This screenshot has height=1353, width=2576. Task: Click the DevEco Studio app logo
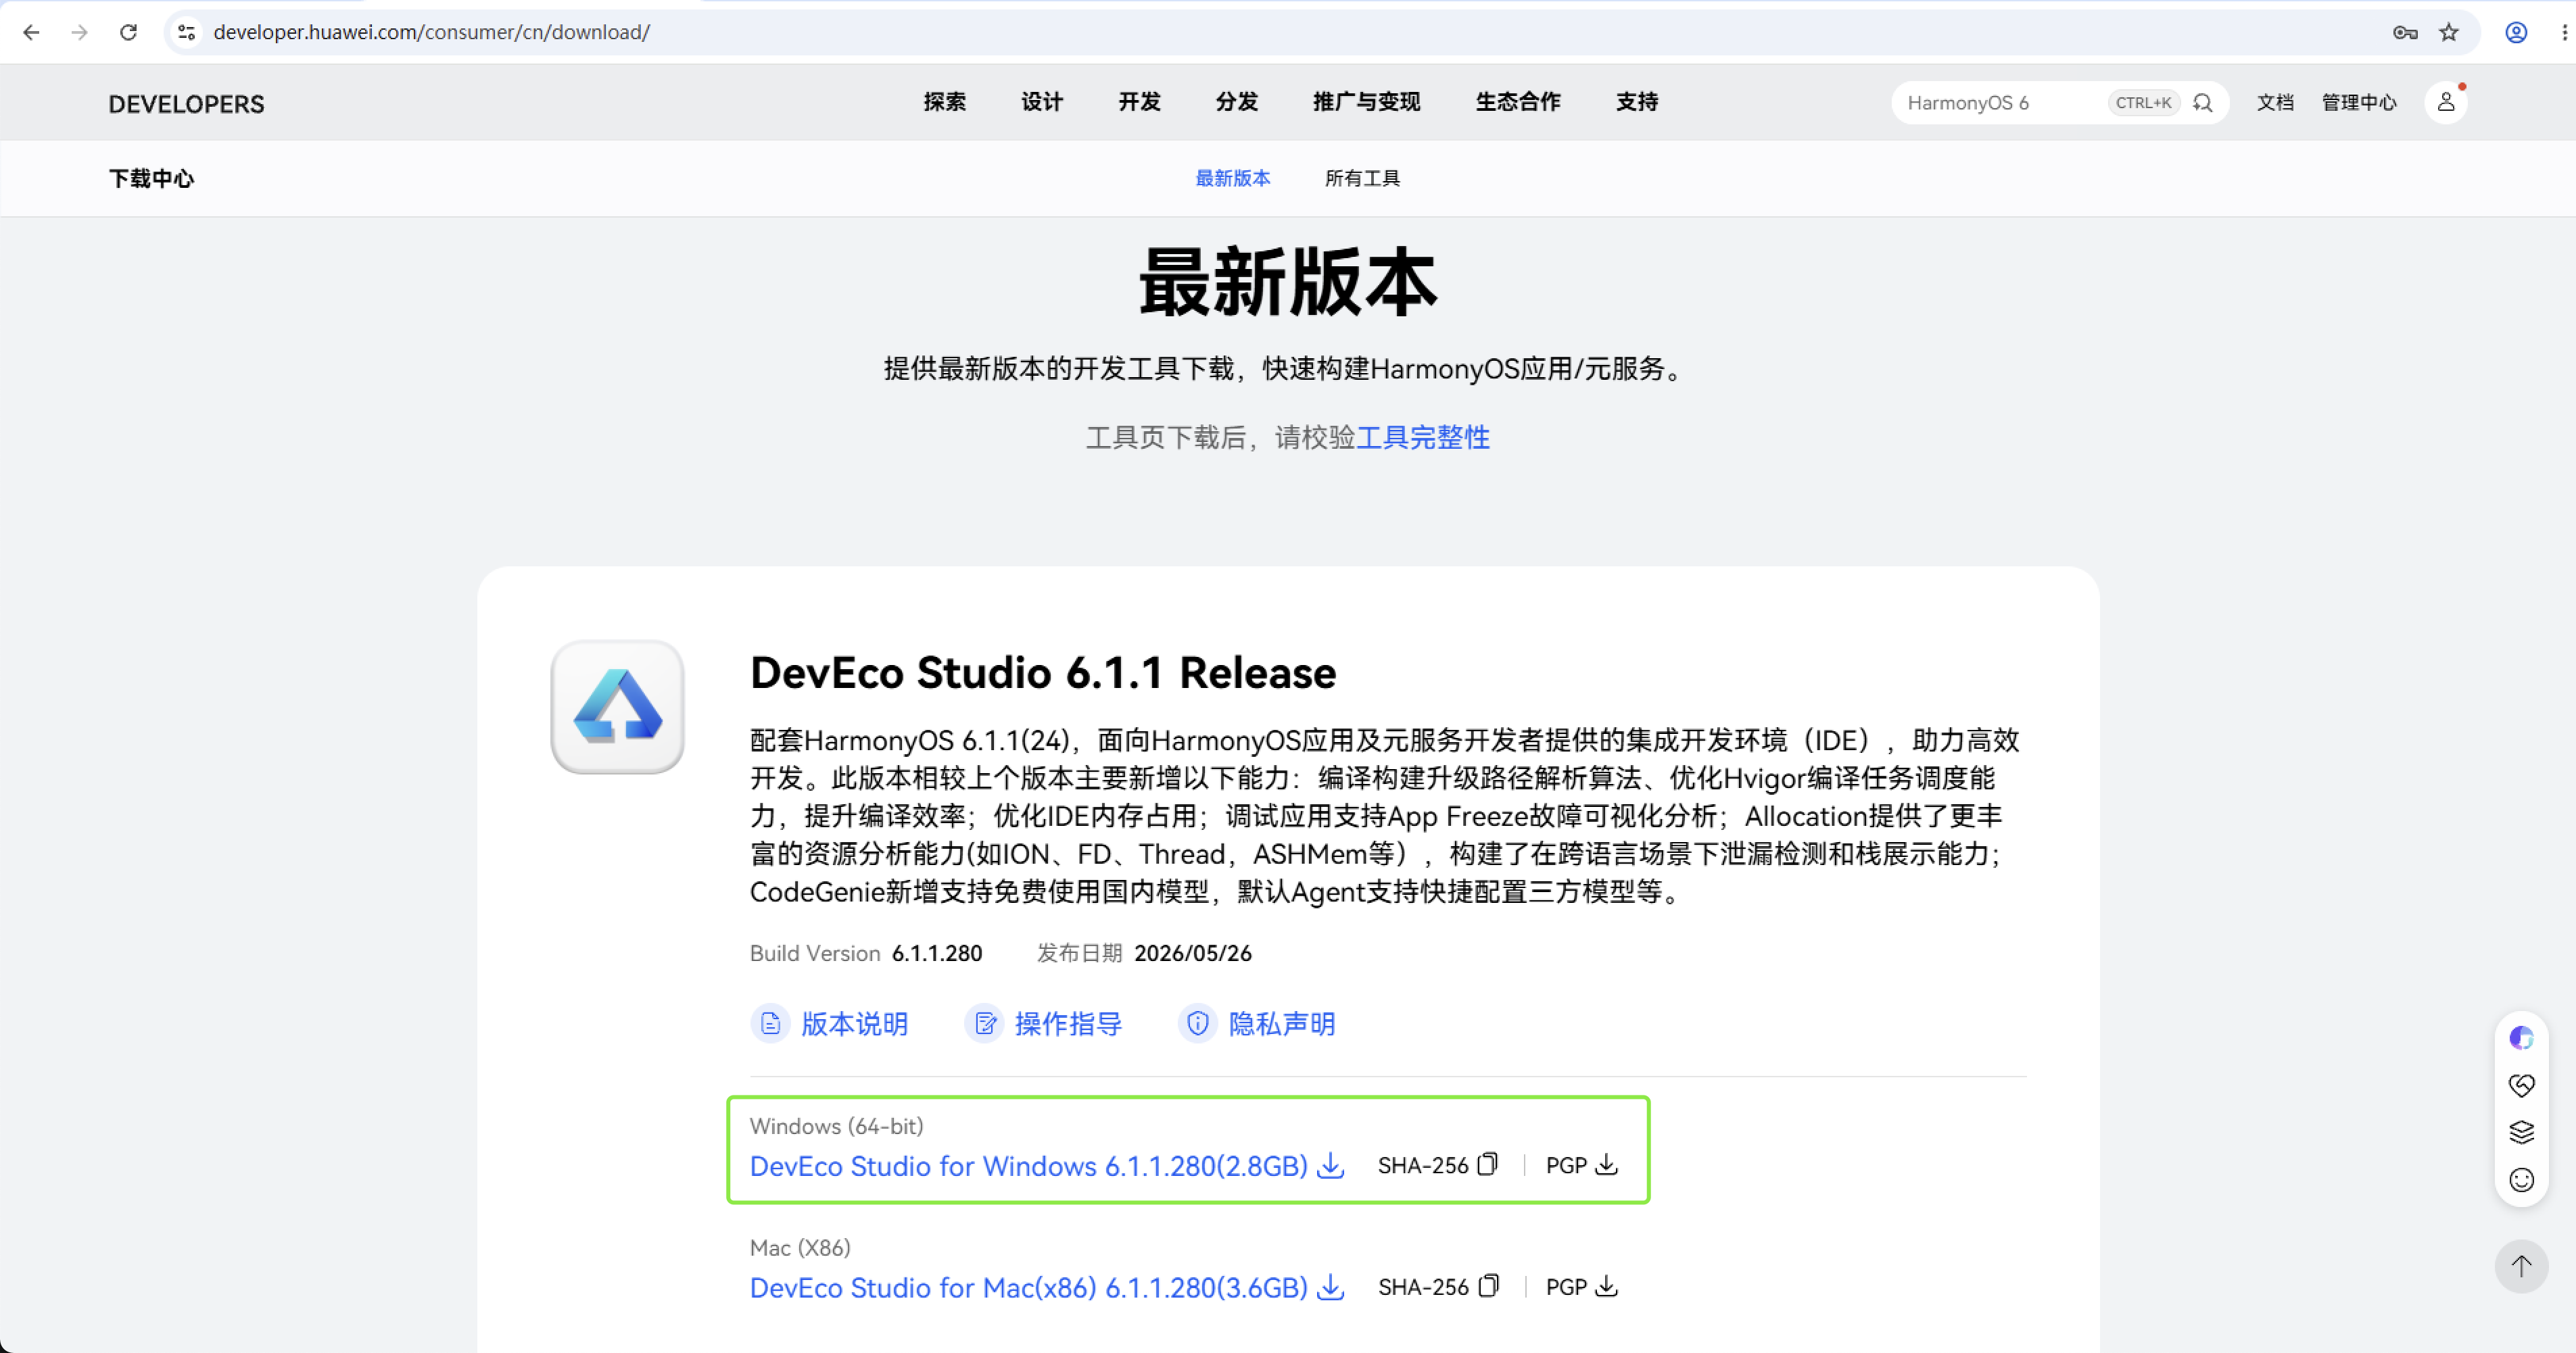pos(618,706)
